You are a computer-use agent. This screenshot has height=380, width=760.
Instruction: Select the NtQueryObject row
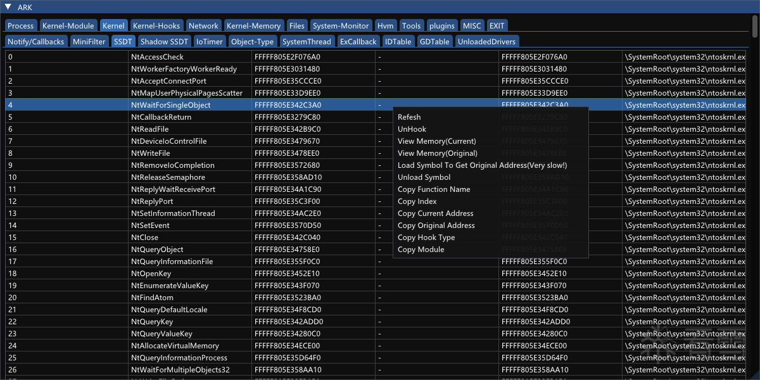click(376, 250)
